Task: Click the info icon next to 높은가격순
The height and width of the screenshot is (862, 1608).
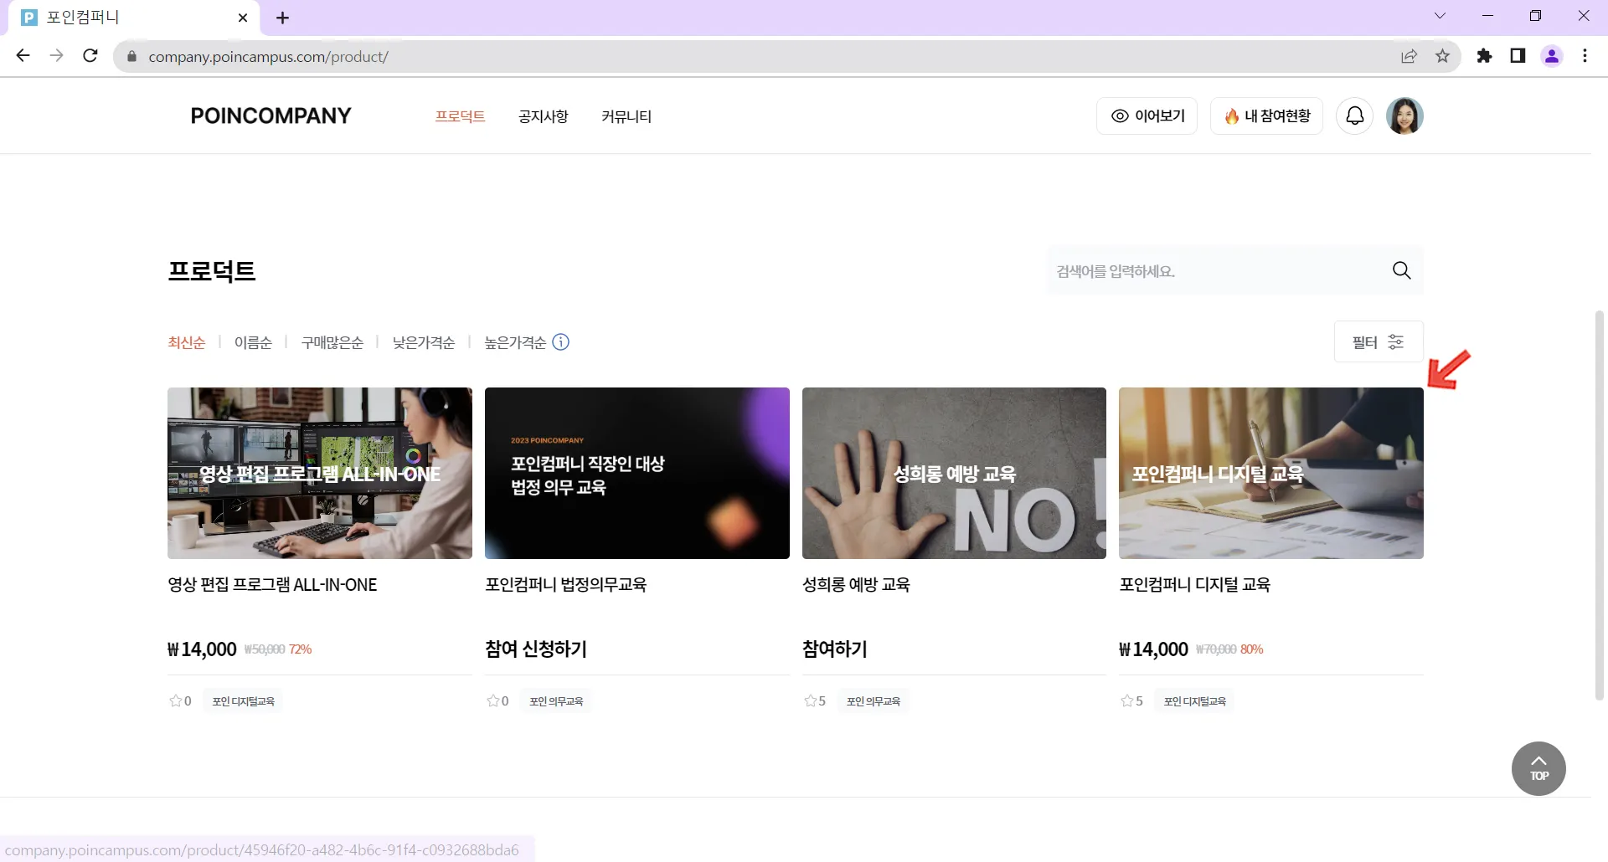Action: [561, 341]
